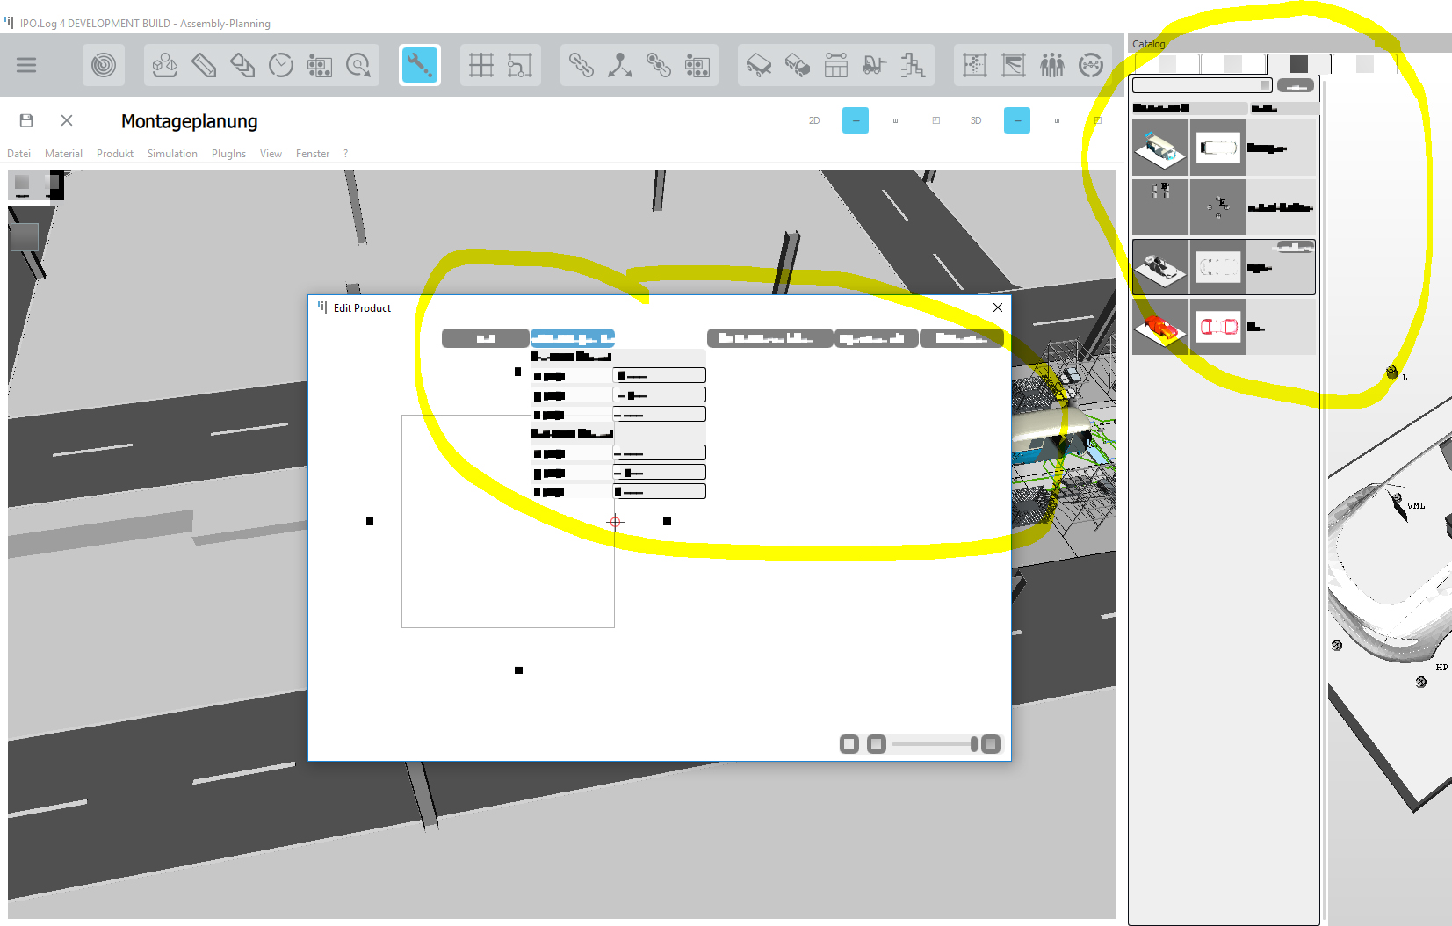
Task: Click the clock icon in the toolbar
Action: coord(281,65)
